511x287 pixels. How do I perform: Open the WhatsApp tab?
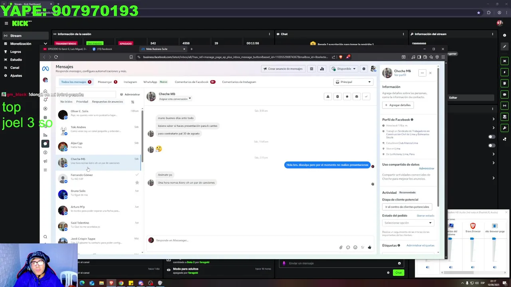pyautogui.click(x=155, y=82)
